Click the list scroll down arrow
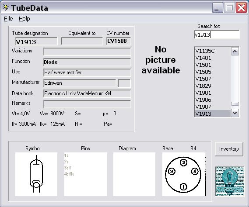Image resolution: width=249 pixels, height=207 pixels. (x=235, y=113)
